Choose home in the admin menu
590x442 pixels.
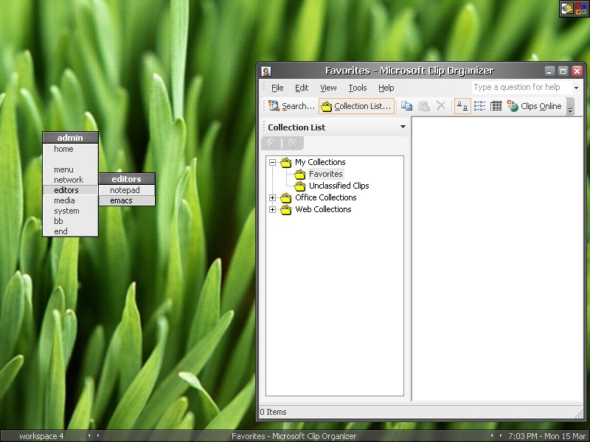point(70,149)
